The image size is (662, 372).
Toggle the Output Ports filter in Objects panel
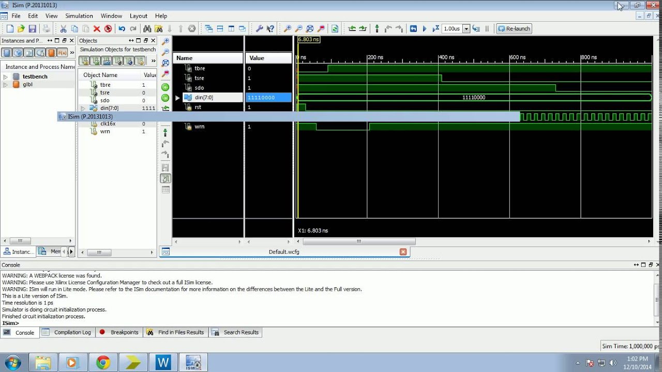click(x=96, y=61)
